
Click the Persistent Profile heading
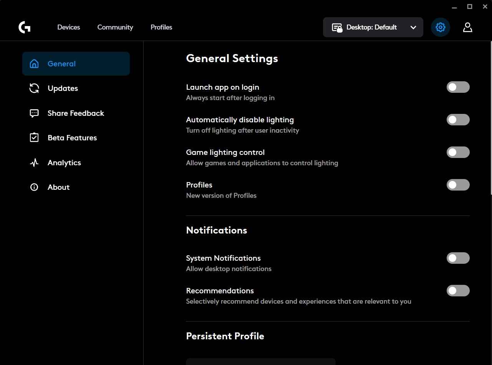click(225, 336)
